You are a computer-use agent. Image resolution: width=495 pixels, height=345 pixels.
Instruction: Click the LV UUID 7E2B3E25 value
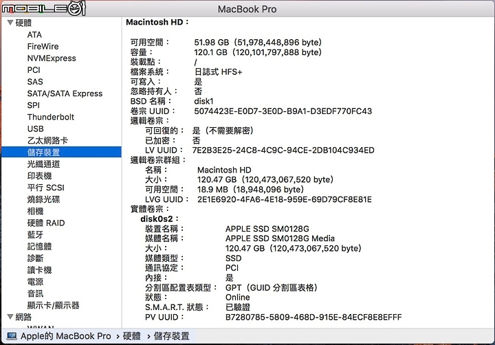coord(283,151)
